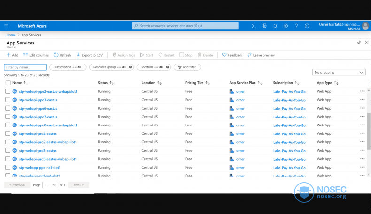Click Add in the toolbar
This screenshot has height=214, width=371.
click(x=12, y=55)
